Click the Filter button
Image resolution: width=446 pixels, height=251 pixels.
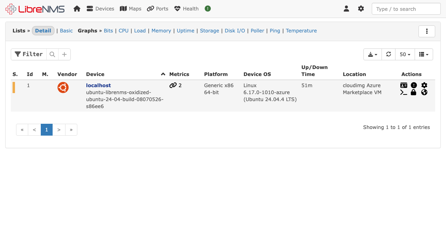[x=29, y=54]
